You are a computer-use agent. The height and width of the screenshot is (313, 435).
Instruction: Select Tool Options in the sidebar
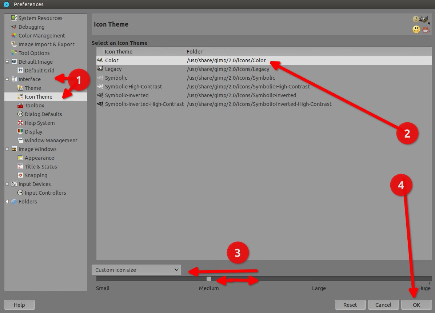coord(34,53)
